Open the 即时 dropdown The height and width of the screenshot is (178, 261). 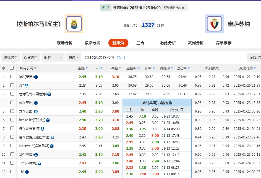click(53, 57)
